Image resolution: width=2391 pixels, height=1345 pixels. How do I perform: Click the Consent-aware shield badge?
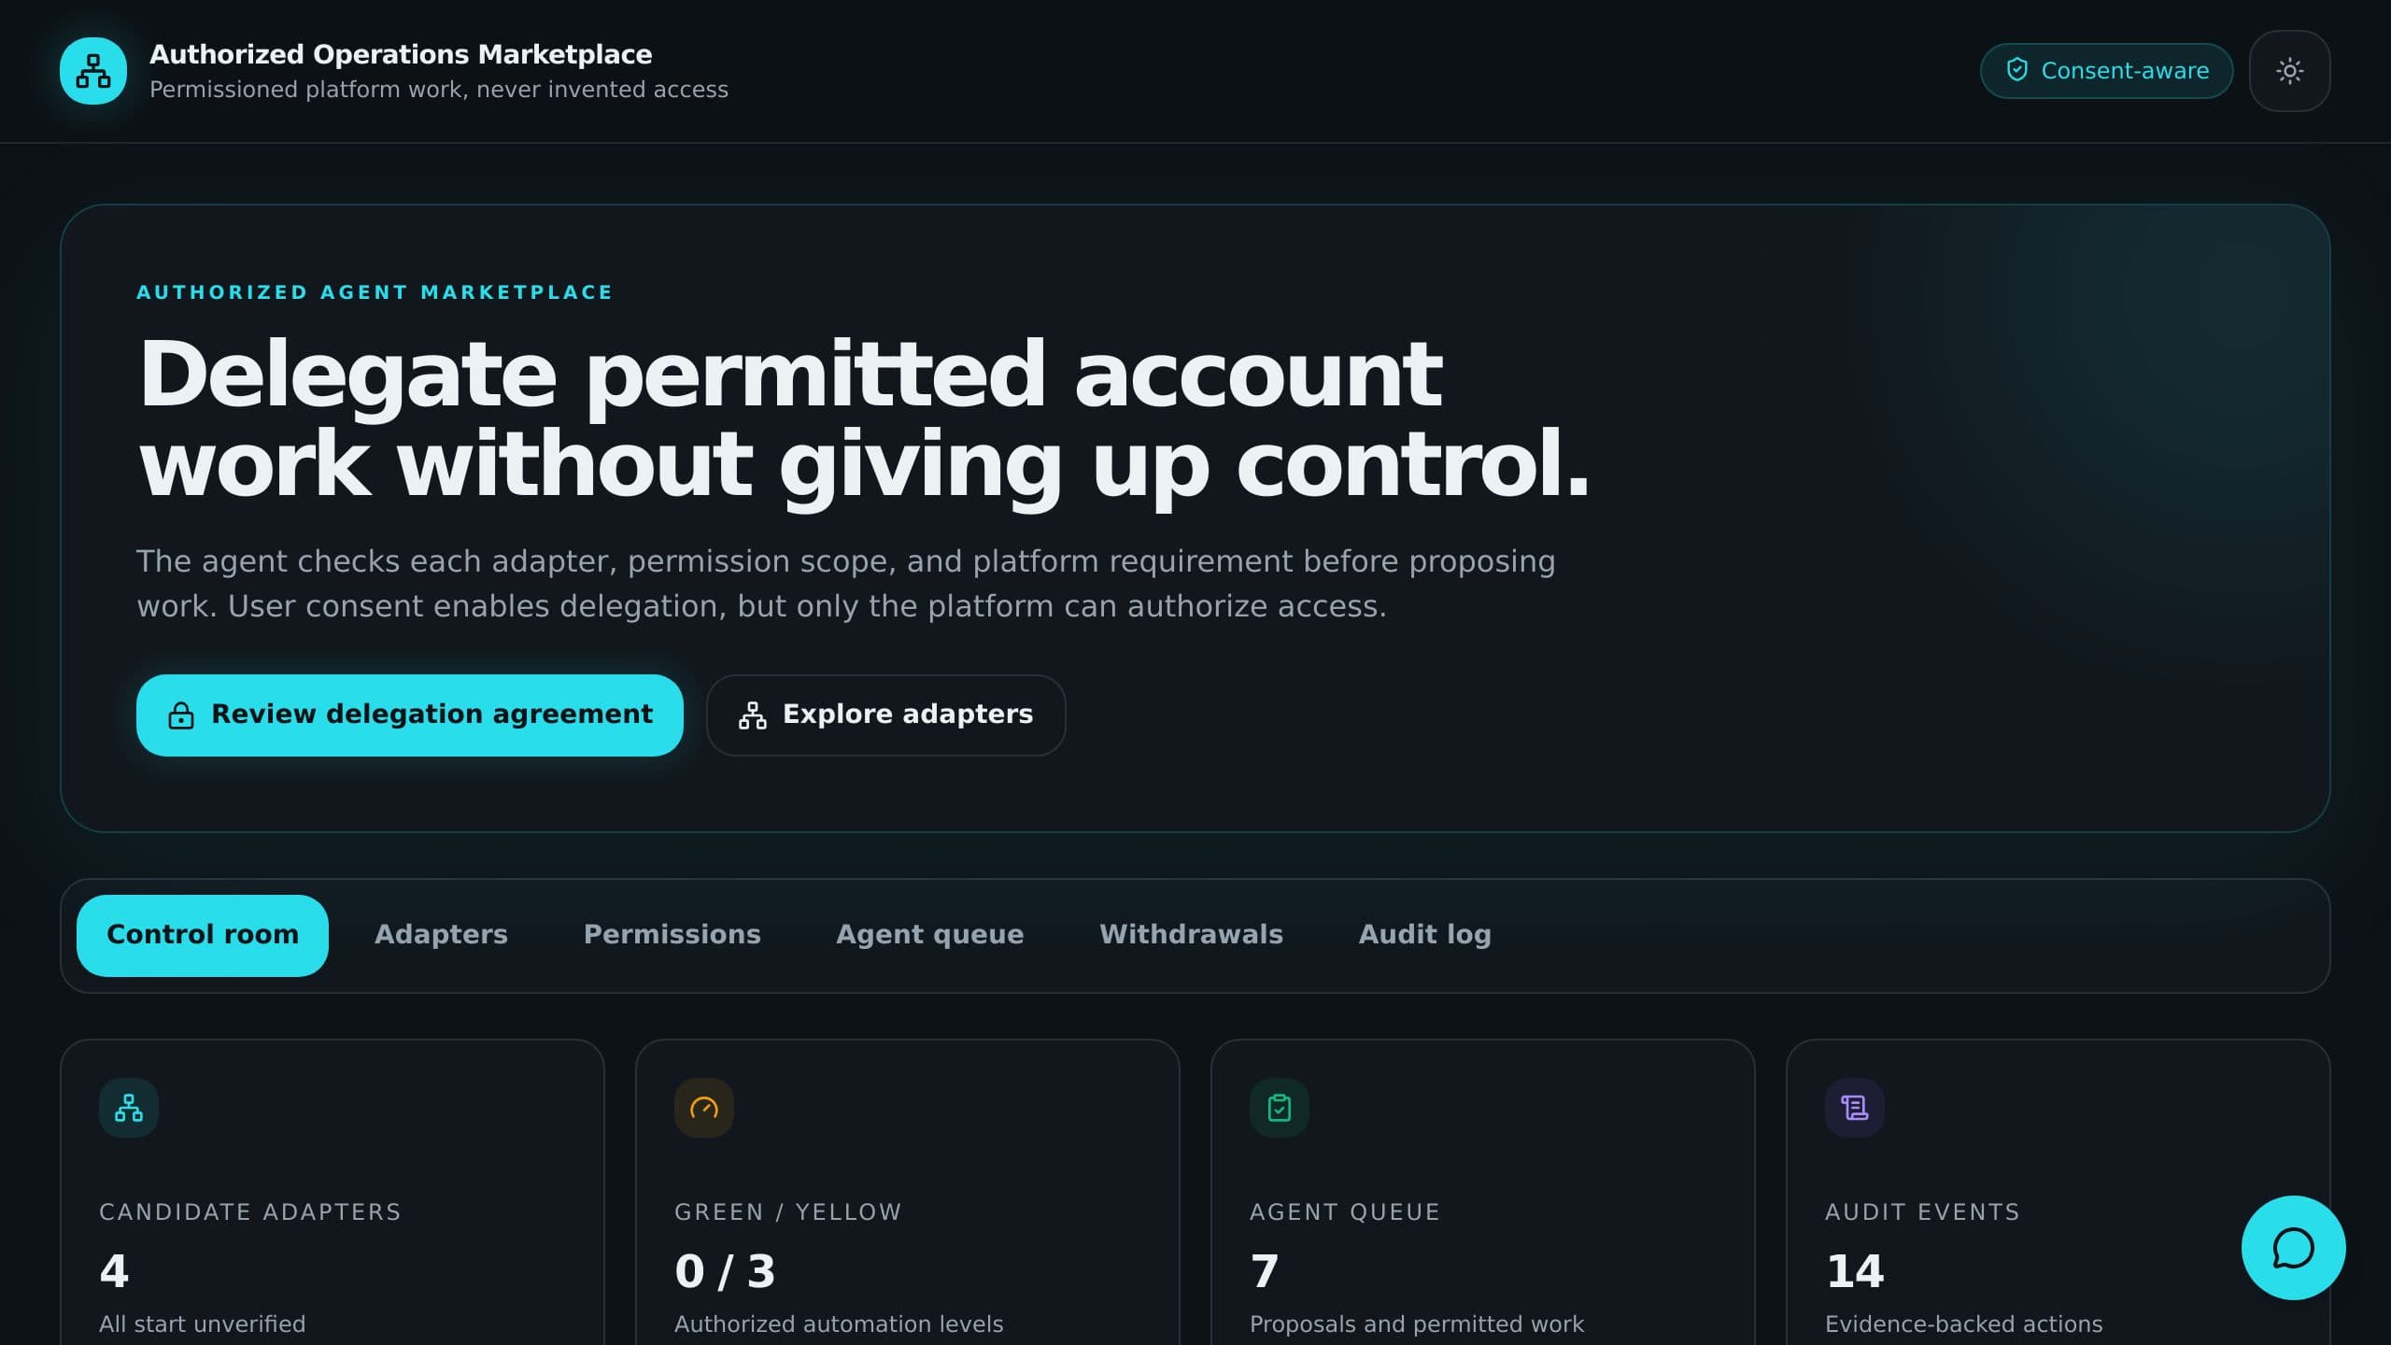tap(2106, 71)
